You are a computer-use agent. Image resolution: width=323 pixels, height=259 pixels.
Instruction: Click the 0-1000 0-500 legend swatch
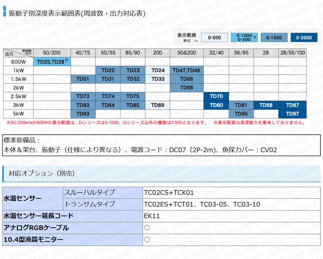point(244,38)
